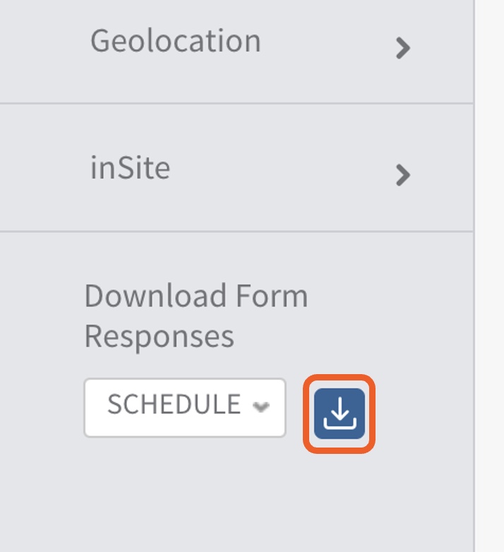Download form responses using the arrow-tray icon
504x552 pixels.
(340, 414)
